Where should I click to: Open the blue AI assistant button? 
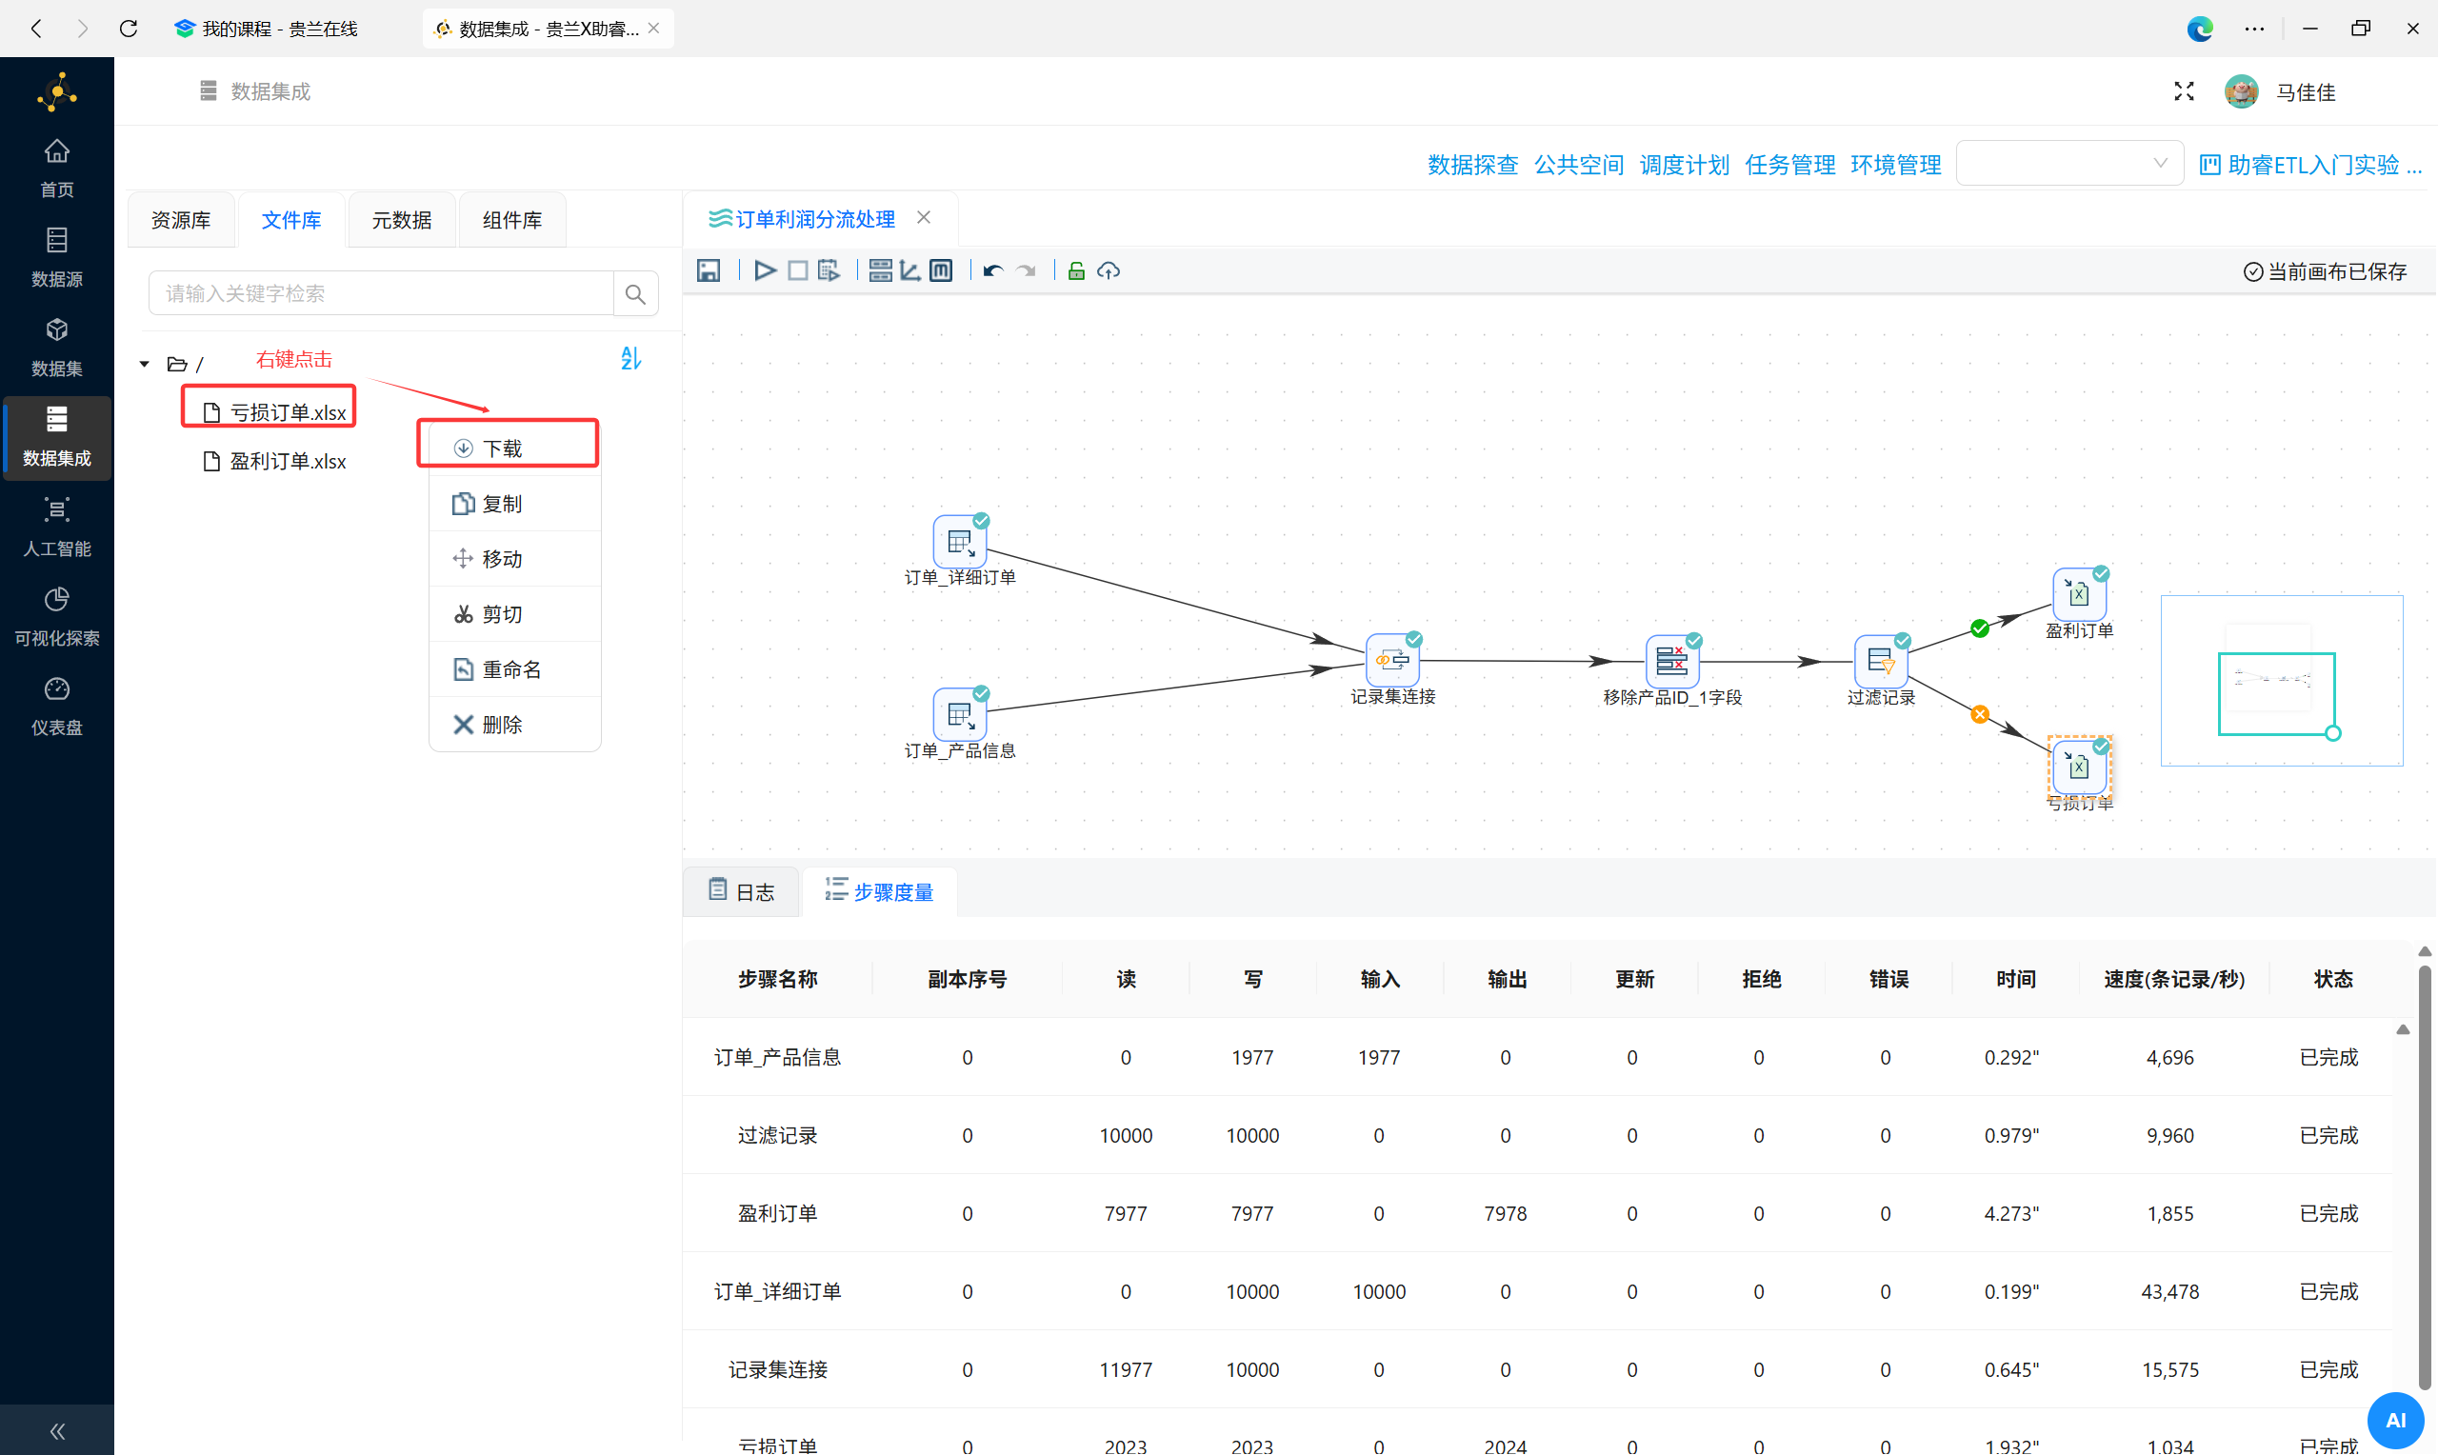2395,1420
